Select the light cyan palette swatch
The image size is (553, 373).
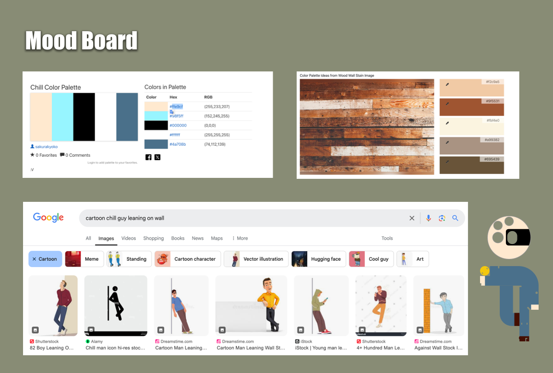pos(62,117)
